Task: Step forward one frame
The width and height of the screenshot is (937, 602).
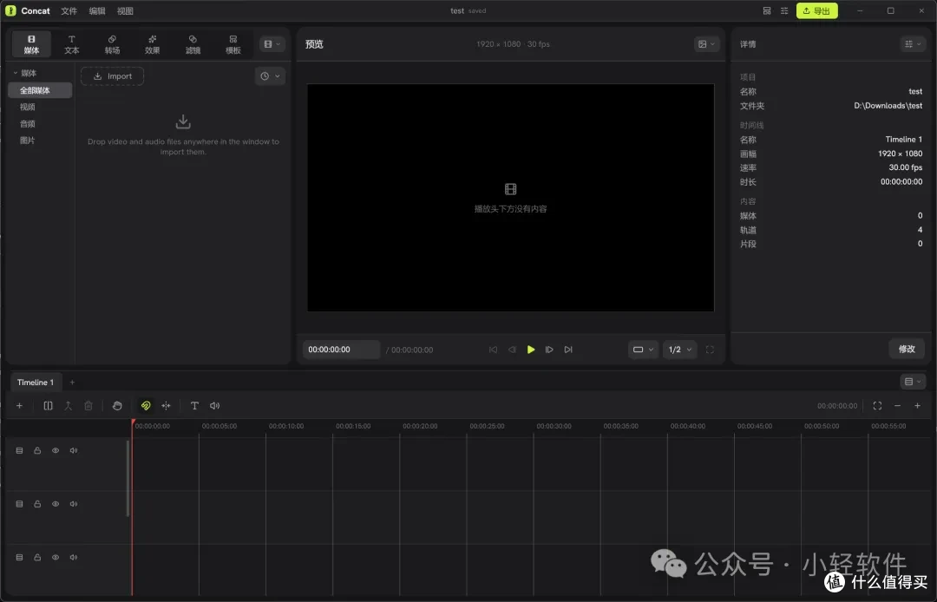Action: coord(549,350)
